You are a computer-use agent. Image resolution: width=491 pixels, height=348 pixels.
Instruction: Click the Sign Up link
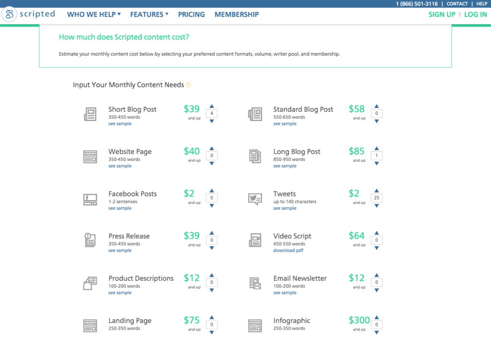pyautogui.click(x=442, y=14)
